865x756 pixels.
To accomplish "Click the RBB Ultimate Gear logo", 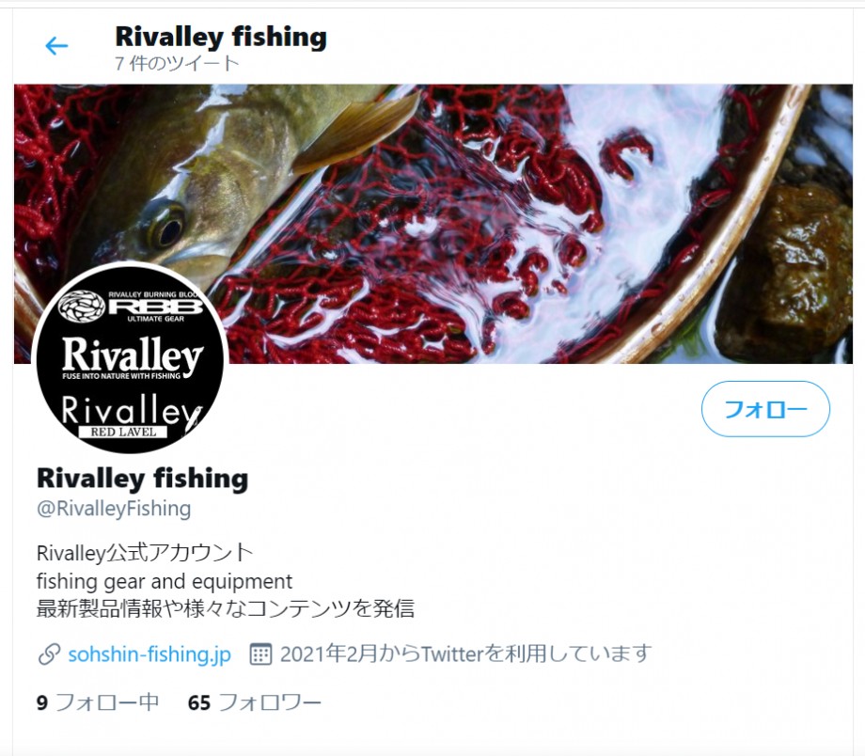I will pos(130,307).
